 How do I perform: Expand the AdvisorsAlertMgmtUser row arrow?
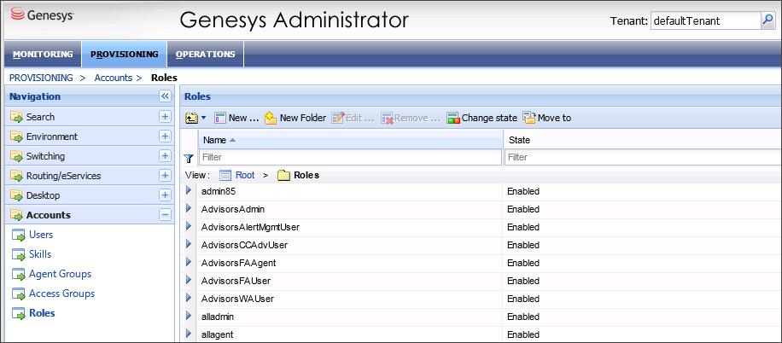click(x=189, y=226)
